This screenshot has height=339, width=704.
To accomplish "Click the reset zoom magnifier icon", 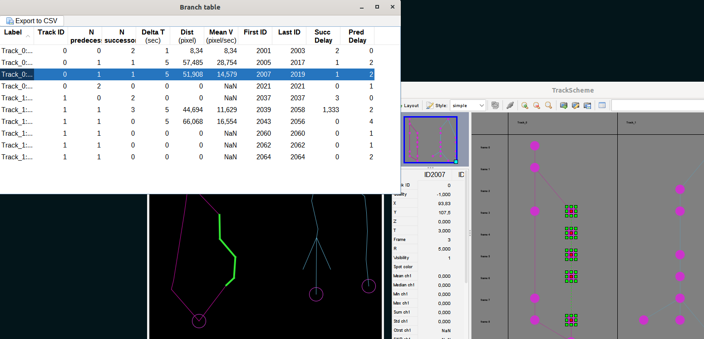I will (548, 105).
